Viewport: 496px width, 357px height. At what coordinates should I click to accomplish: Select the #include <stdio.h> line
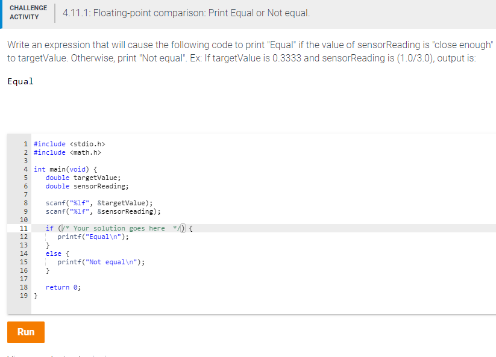(69, 143)
